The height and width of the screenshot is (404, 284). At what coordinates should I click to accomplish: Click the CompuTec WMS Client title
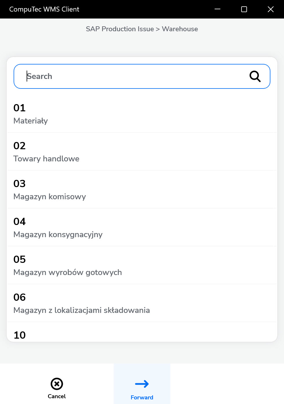click(x=44, y=9)
